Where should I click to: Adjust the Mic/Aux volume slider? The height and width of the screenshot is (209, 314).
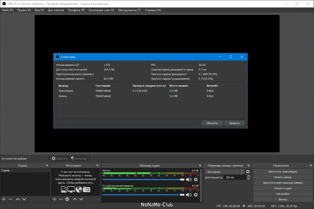(x=143, y=180)
